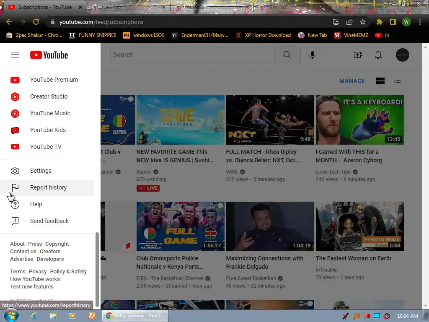Click the Copyright footer link
Image resolution: width=429 pixels, height=322 pixels.
point(57,244)
